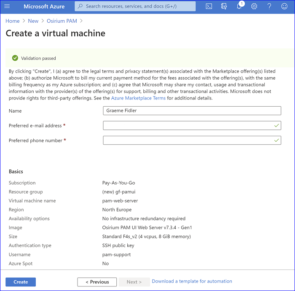
Task: Click 'pam-support' username value
Action: 116,254
